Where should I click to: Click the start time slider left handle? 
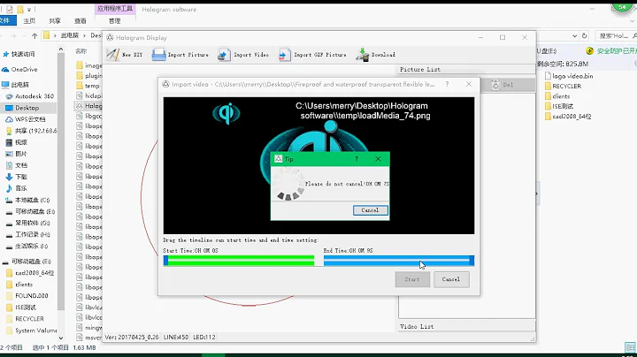click(165, 261)
